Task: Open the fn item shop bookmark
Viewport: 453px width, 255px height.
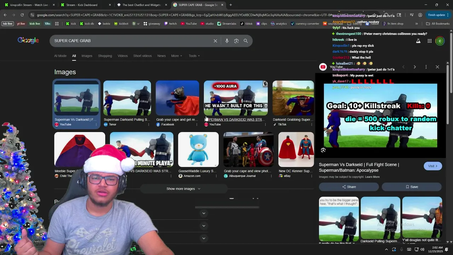Action: point(392,24)
